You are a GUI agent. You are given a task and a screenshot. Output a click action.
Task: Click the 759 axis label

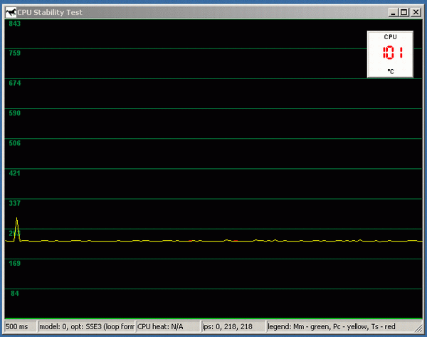pos(14,53)
